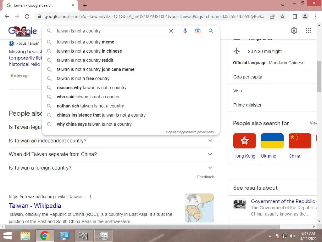Click 'Report inappropriate predictions' link
The width and height of the screenshot is (322, 242).
coord(190,132)
